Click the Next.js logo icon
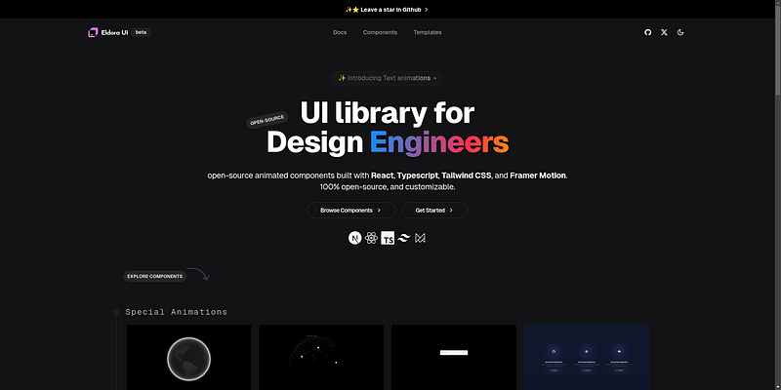Image resolution: width=781 pixels, height=390 pixels. click(x=355, y=238)
